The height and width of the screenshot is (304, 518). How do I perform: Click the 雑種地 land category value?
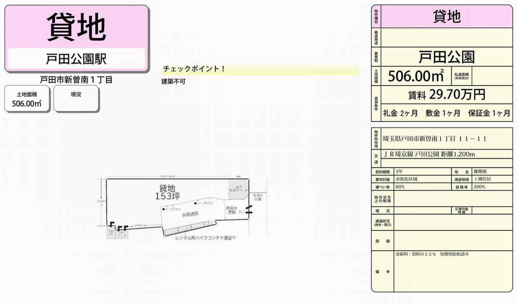[x=480, y=172]
